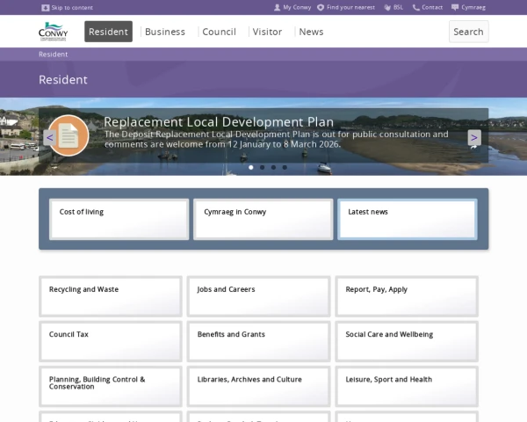Select the third carousel dot indicator
This screenshot has height=422, width=527.
[x=273, y=167]
